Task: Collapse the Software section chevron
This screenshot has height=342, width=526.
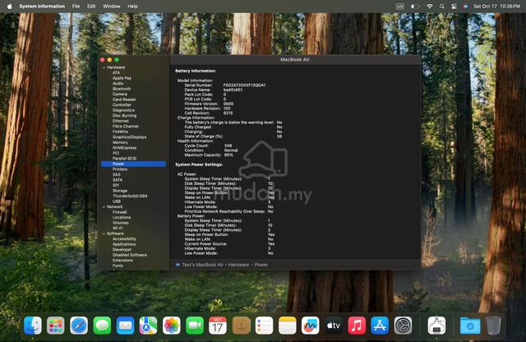Action: pyautogui.click(x=104, y=233)
